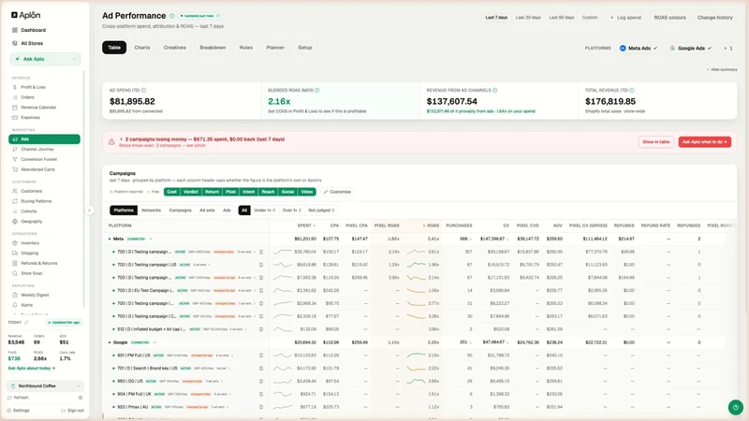
Task: Click the Geography globe icon
Action: click(x=15, y=222)
